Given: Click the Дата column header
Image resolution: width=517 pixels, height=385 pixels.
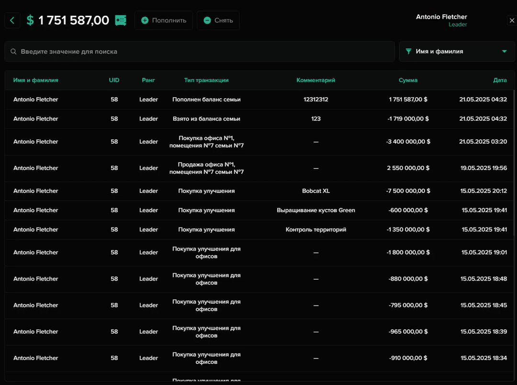Looking at the screenshot, I should click(x=500, y=80).
